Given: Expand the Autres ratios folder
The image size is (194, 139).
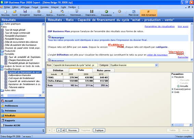Looking at the screenshot, I should coord(2,91).
